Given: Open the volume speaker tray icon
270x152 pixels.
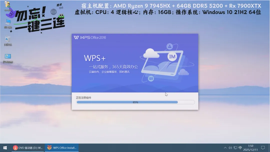Looking at the screenshot, I should 230,148.
